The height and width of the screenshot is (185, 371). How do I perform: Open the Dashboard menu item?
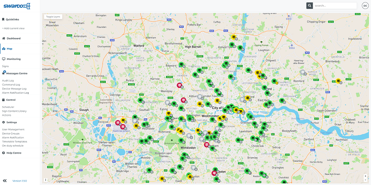[13, 38]
